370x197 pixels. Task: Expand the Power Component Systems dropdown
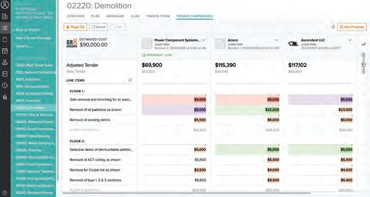[203, 40]
